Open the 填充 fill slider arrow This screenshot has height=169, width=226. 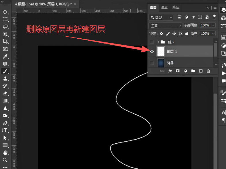tap(213, 33)
